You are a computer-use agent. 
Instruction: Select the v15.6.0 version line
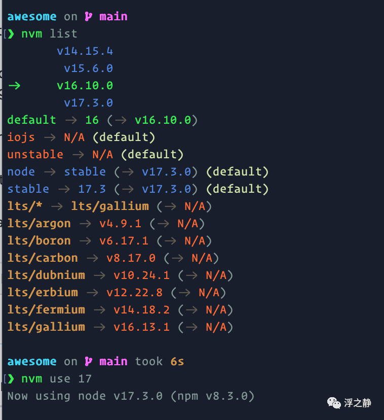[x=88, y=68]
